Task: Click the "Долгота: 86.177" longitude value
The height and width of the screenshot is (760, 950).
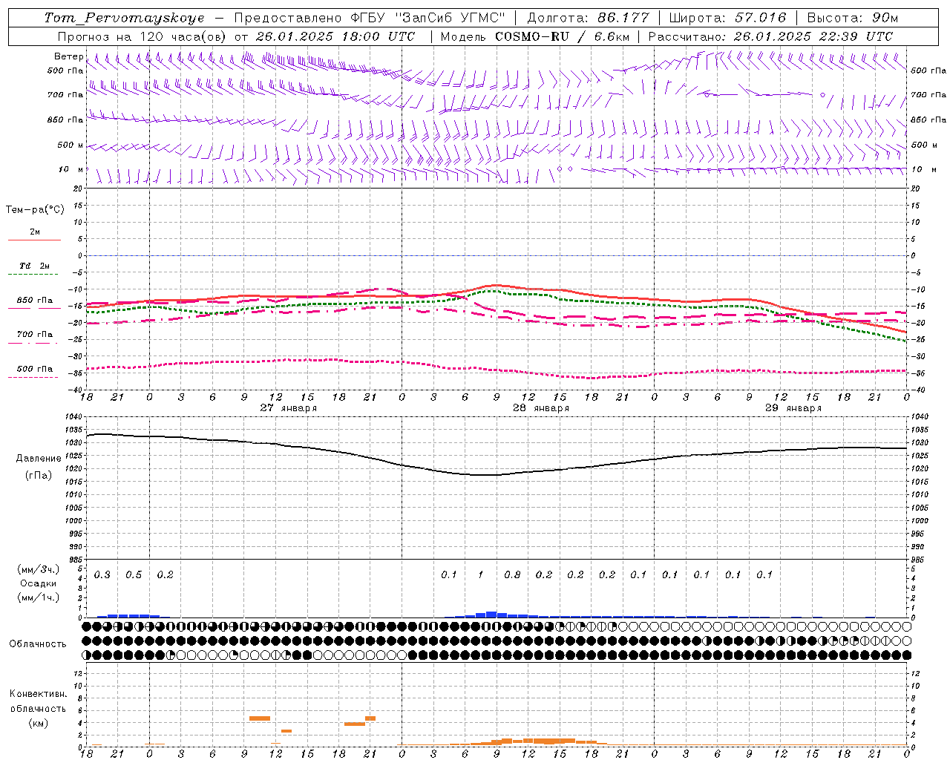Action: (588, 18)
